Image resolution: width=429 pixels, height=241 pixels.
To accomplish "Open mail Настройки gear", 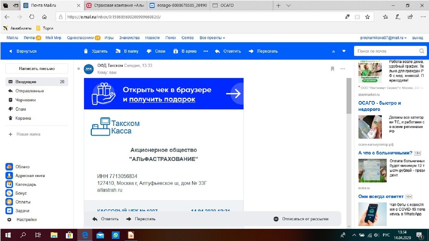I will [22, 219].
